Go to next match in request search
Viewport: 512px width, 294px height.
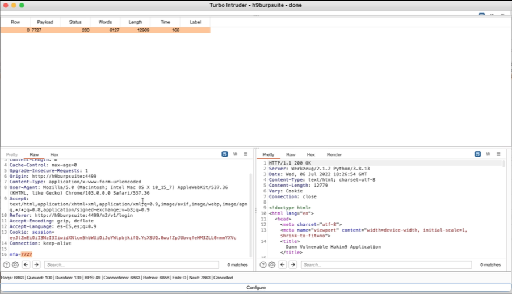36,264
